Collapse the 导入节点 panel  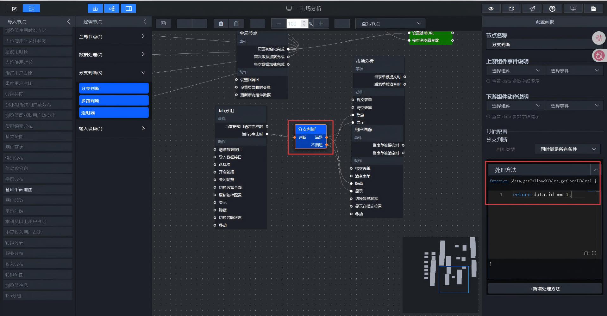click(68, 21)
